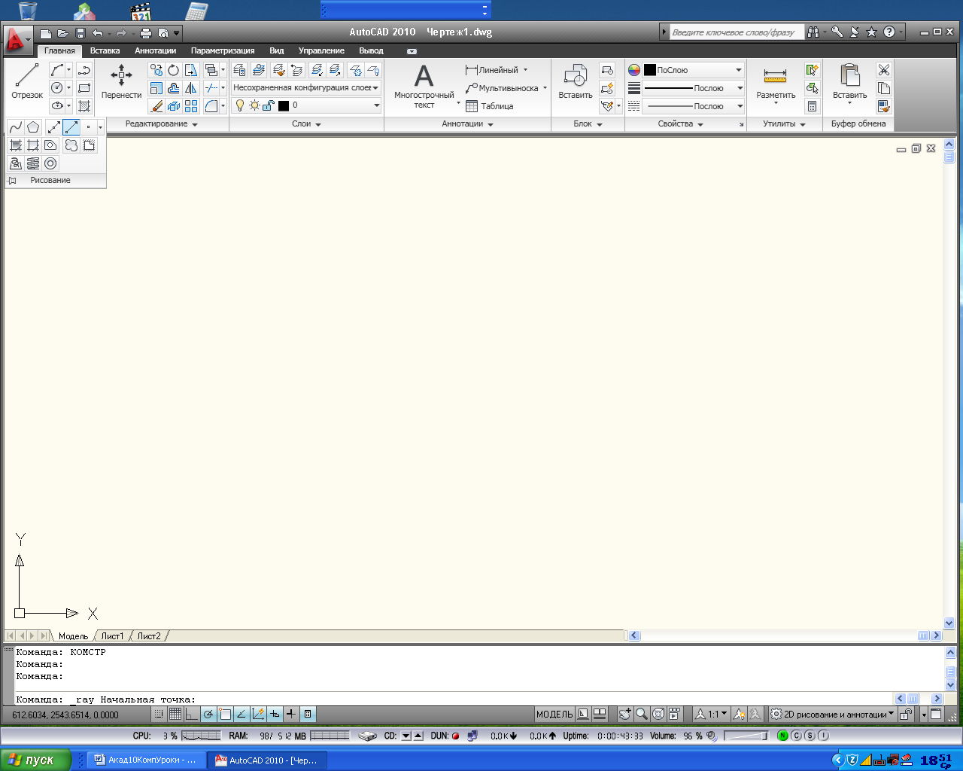The image size is (963, 771).
Task: Click the Copy objects tool icon
Action: (x=156, y=70)
